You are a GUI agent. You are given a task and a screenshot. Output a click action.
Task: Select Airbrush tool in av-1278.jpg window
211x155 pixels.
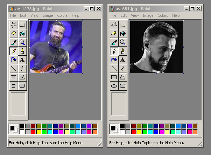coord(14,60)
